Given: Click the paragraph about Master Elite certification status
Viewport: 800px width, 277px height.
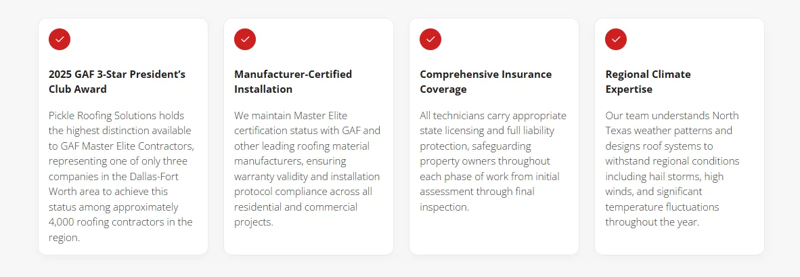Looking at the screenshot, I should click(x=307, y=169).
